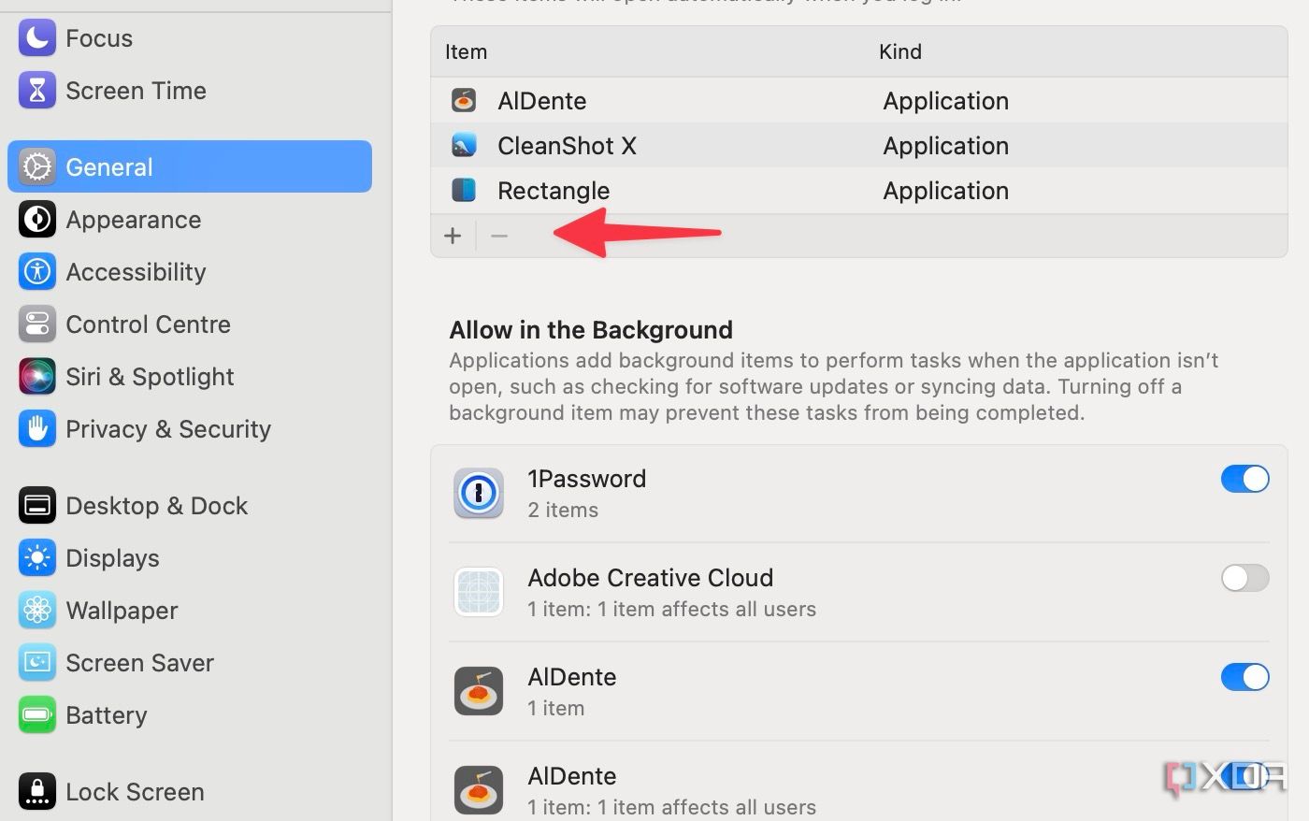The height and width of the screenshot is (821, 1309).
Task: Open Screen Time hourglass icon
Action: 37,91
